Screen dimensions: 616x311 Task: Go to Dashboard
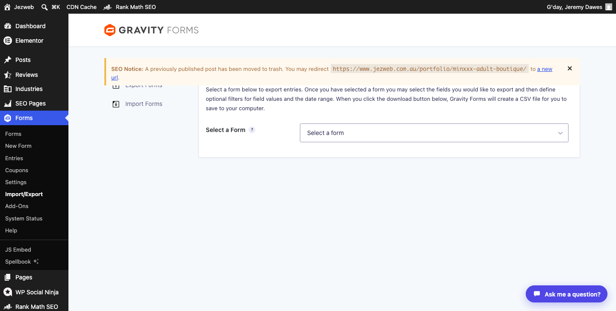click(30, 26)
